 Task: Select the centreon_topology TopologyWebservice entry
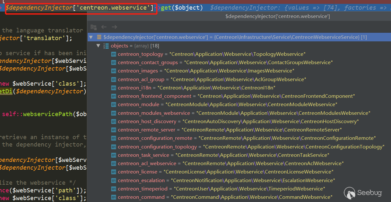(x=212, y=54)
